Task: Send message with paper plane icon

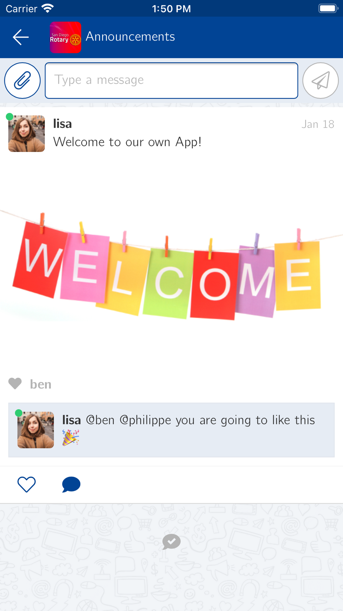Action: (x=320, y=81)
